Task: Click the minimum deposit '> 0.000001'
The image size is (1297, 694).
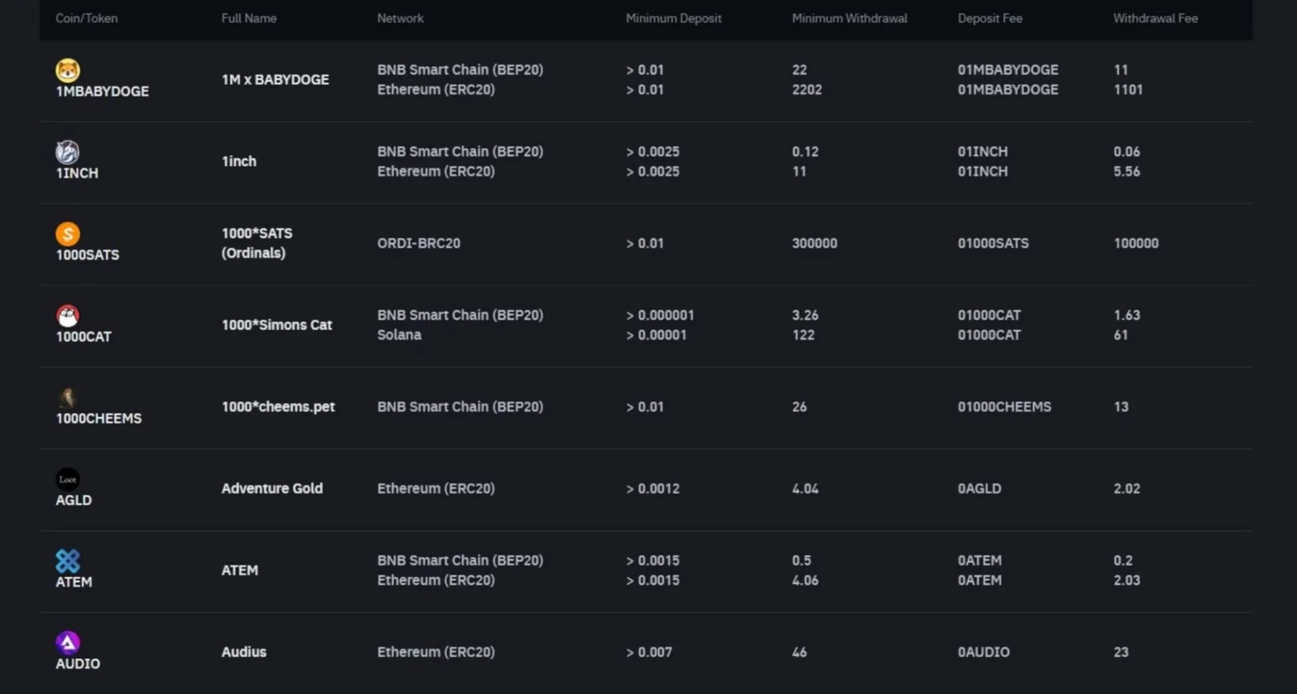Action: (x=660, y=315)
